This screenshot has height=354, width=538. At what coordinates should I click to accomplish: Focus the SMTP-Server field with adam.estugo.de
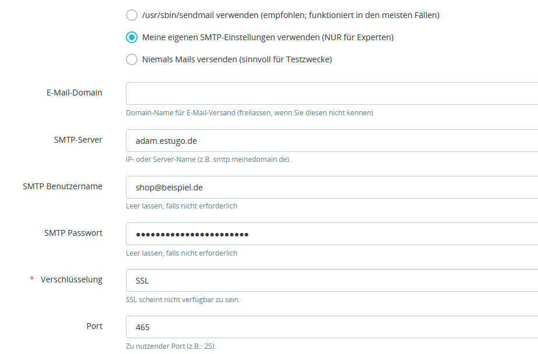[331, 140]
